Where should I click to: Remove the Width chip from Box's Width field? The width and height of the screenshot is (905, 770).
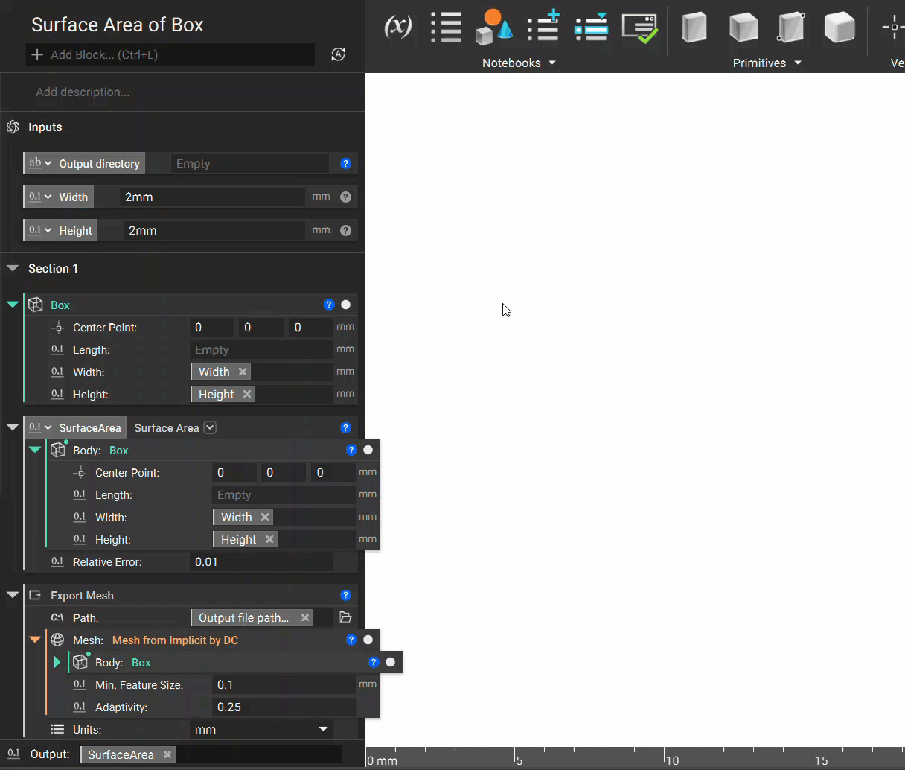243,372
